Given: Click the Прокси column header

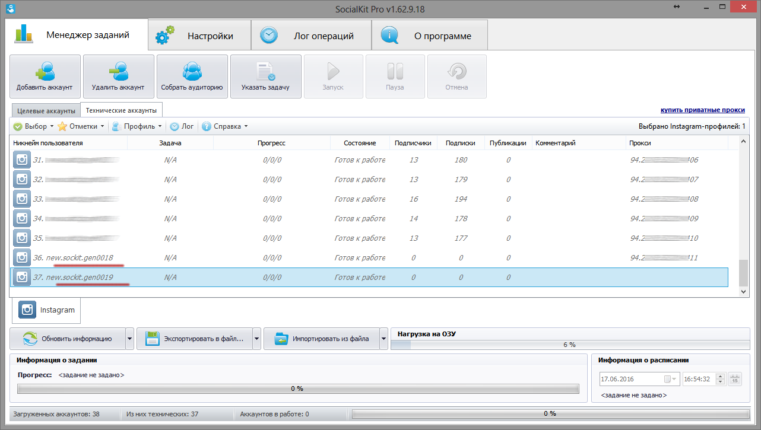Looking at the screenshot, I should pos(677,143).
